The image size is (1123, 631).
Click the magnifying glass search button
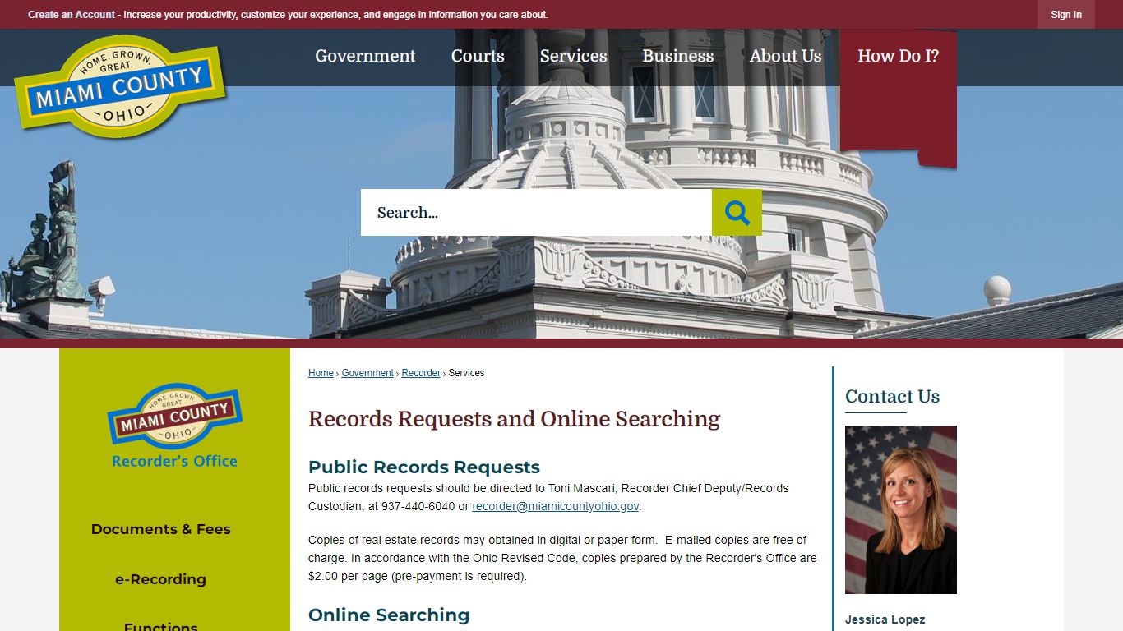(x=737, y=213)
